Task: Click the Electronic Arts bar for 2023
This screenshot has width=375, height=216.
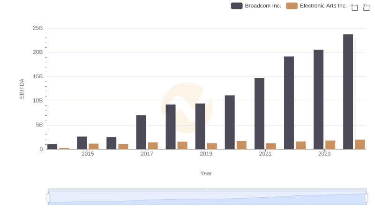Action: [x=330, y=145]
